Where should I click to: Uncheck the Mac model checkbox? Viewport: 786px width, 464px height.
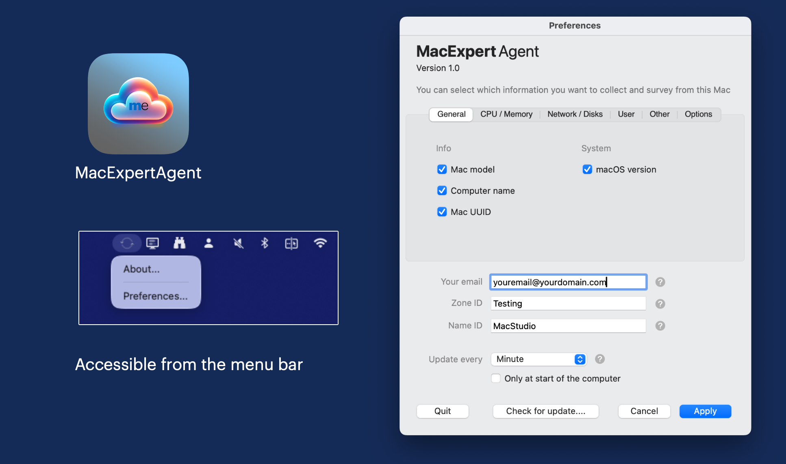pos(442,169)
